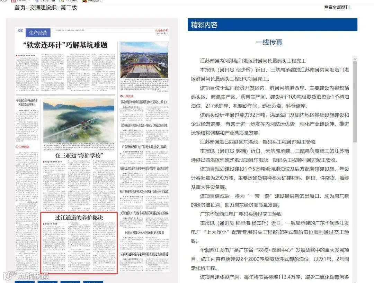374x283 pixels.
Task: Go to 首页 in the breadcrumb
Action: (x=20, y=8)
